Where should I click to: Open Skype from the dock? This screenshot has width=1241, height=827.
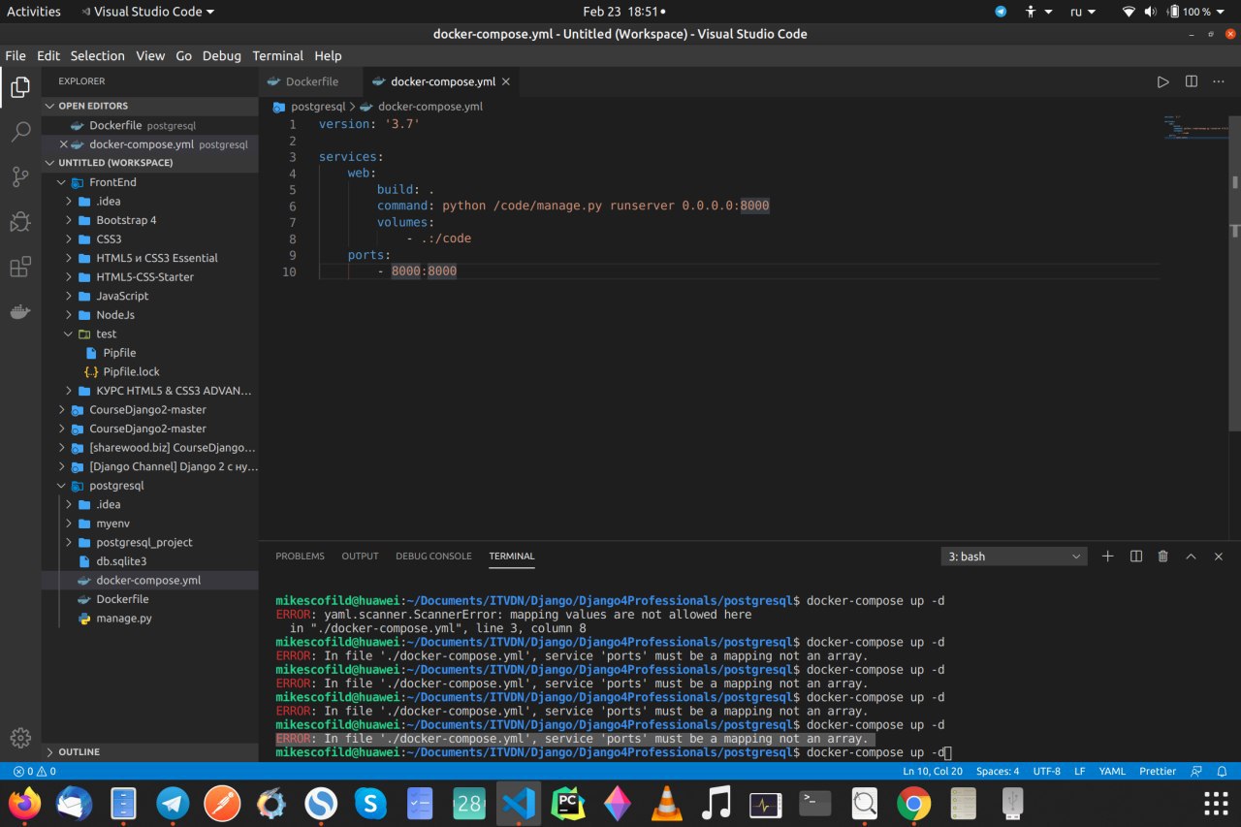(x=370, y=803)
